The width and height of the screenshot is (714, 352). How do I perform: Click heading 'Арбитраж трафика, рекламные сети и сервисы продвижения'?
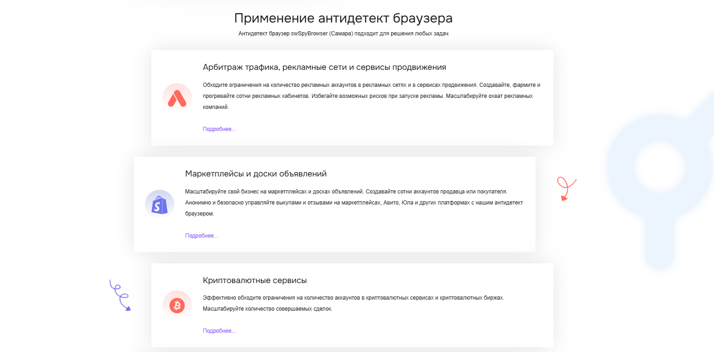pos(324,67)
